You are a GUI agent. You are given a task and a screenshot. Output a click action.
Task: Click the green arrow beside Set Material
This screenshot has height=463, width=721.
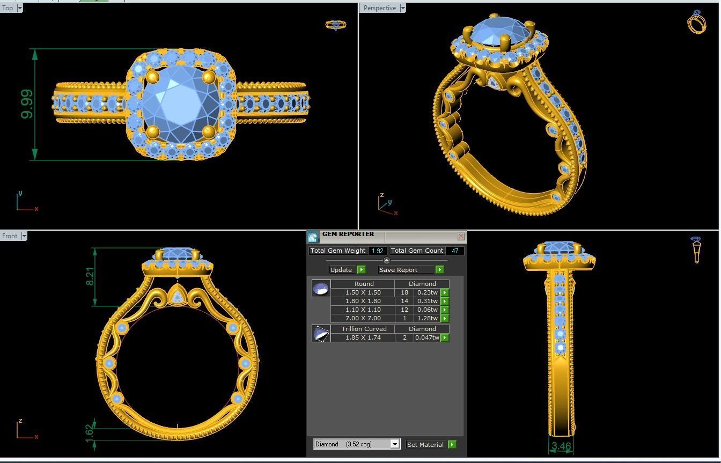452,444
